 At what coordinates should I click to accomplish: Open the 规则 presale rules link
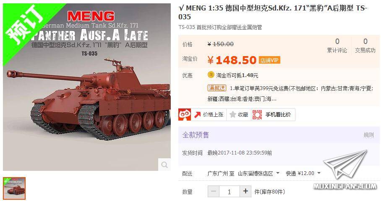click(x=368, y=135)
